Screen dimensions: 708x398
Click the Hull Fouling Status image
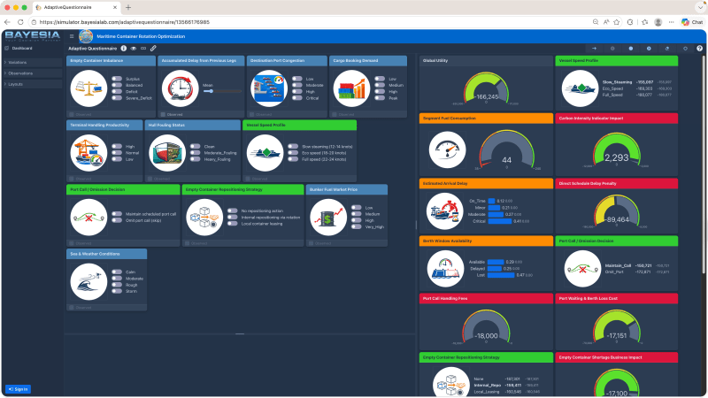click(x=167, y=152)
